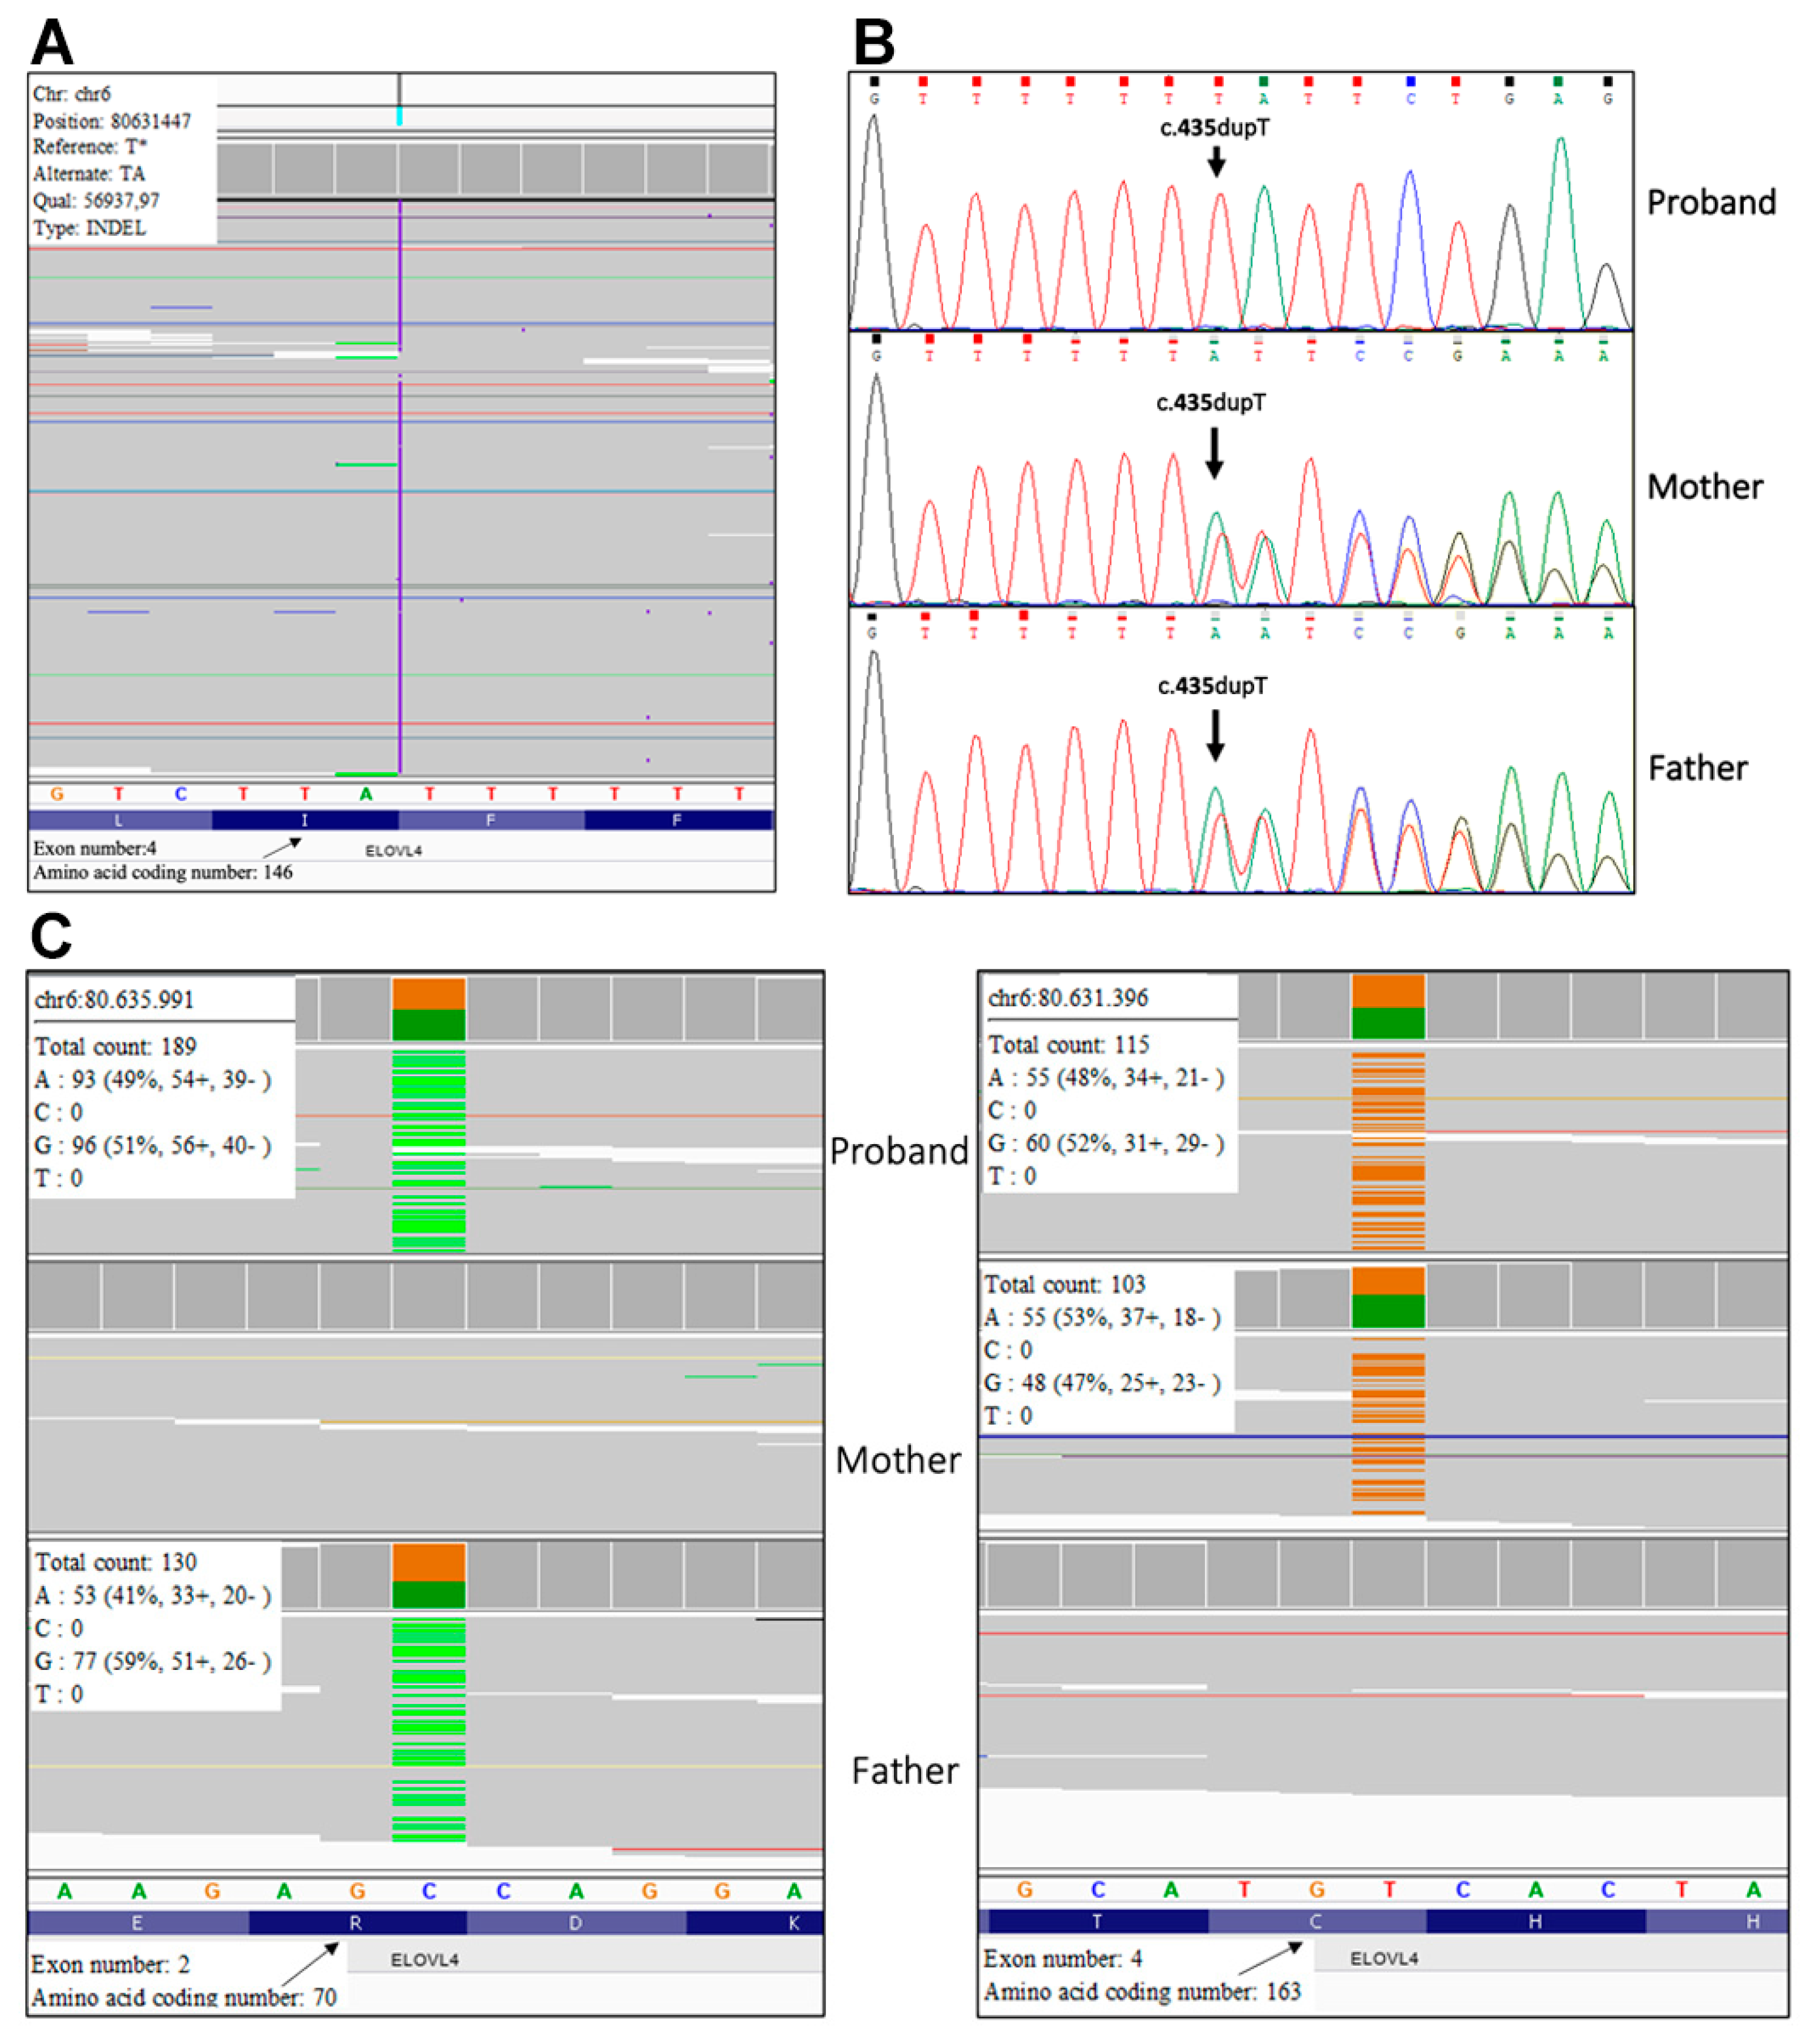Select the purple insertion marker in panel A
This screenshot has width=1820, height=2039.
click(x=399, y=490)
